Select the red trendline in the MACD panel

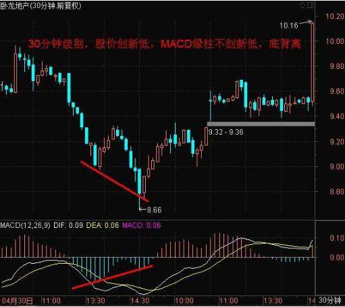coord(113,277)
